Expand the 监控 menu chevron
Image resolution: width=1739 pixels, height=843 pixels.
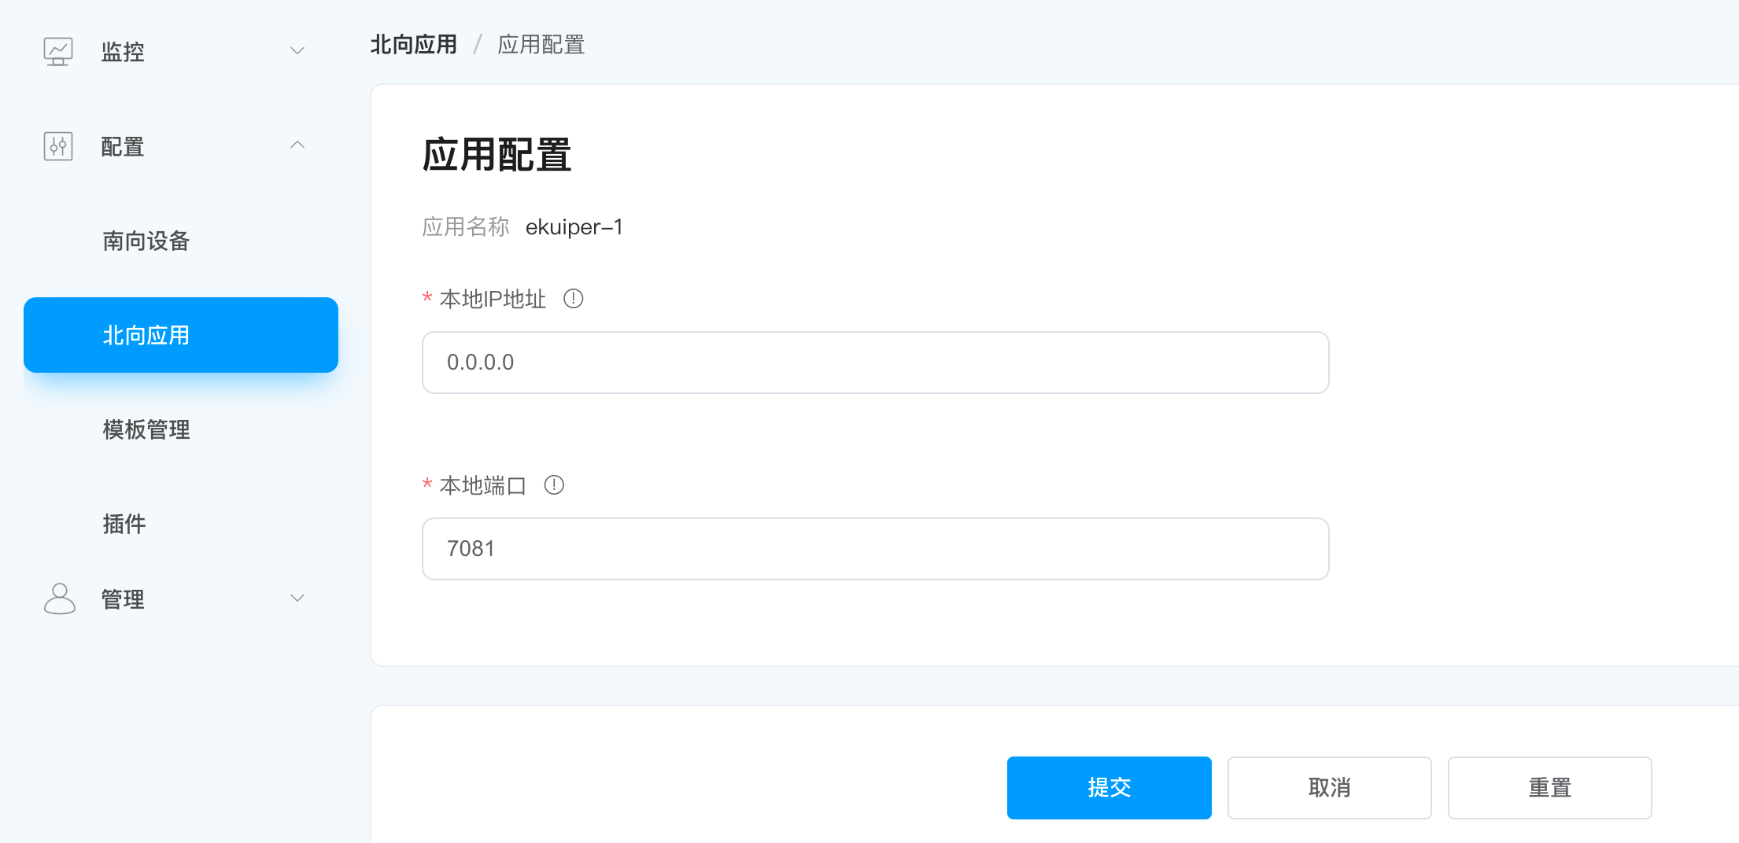point(297,51)
